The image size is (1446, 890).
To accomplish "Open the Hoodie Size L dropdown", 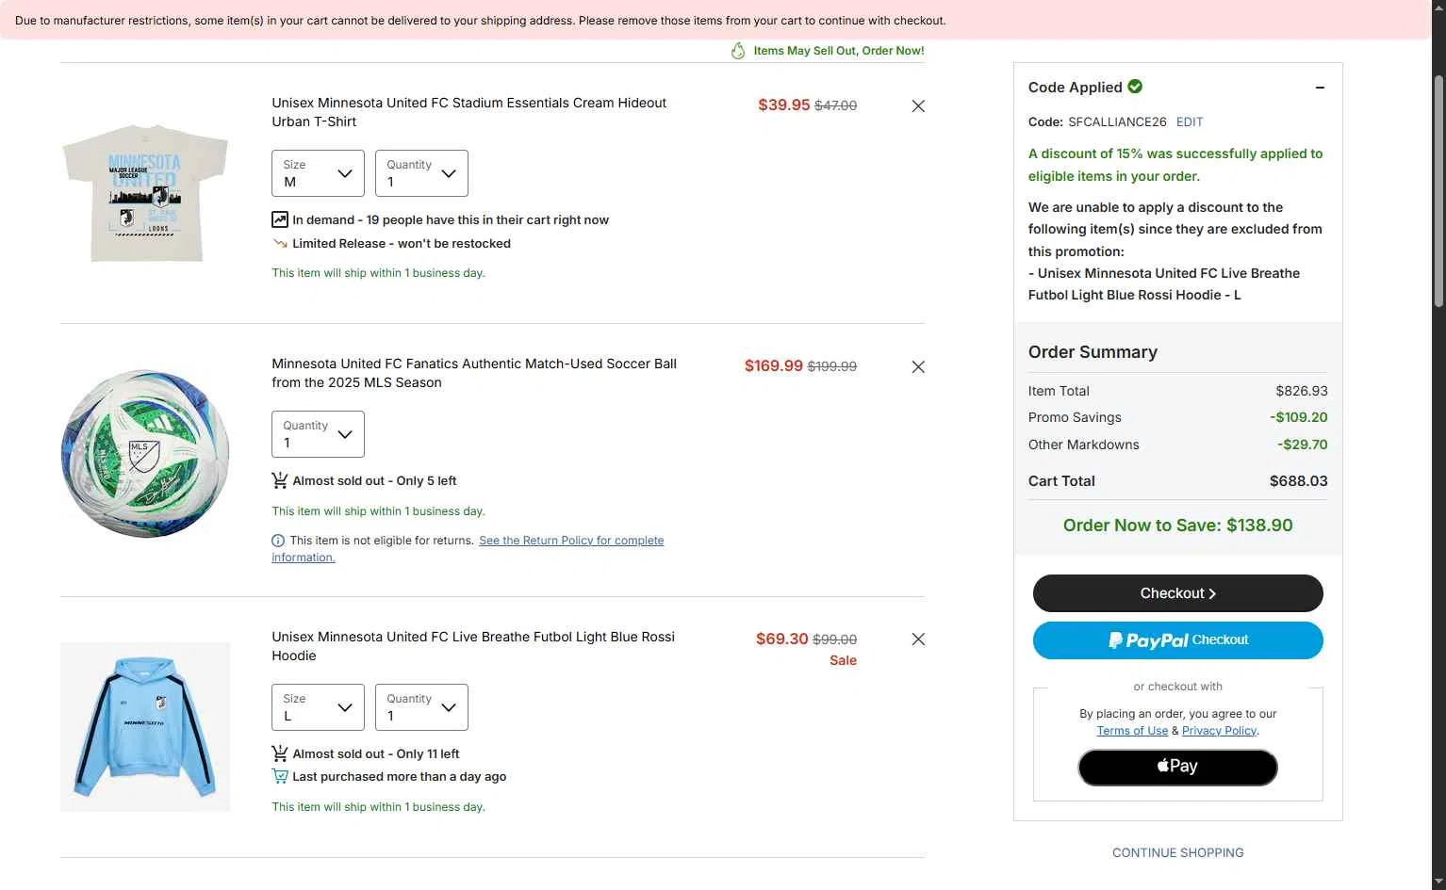I will pyautogui.click(x=318, y=707).
